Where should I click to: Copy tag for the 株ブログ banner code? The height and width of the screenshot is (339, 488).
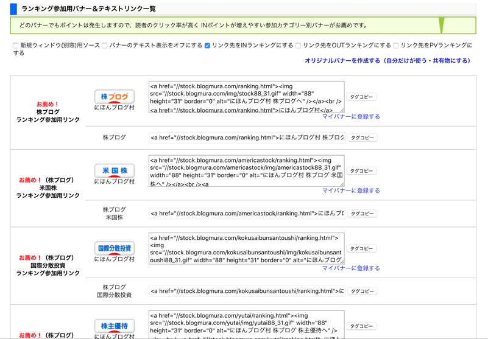[x=361, y=97]
